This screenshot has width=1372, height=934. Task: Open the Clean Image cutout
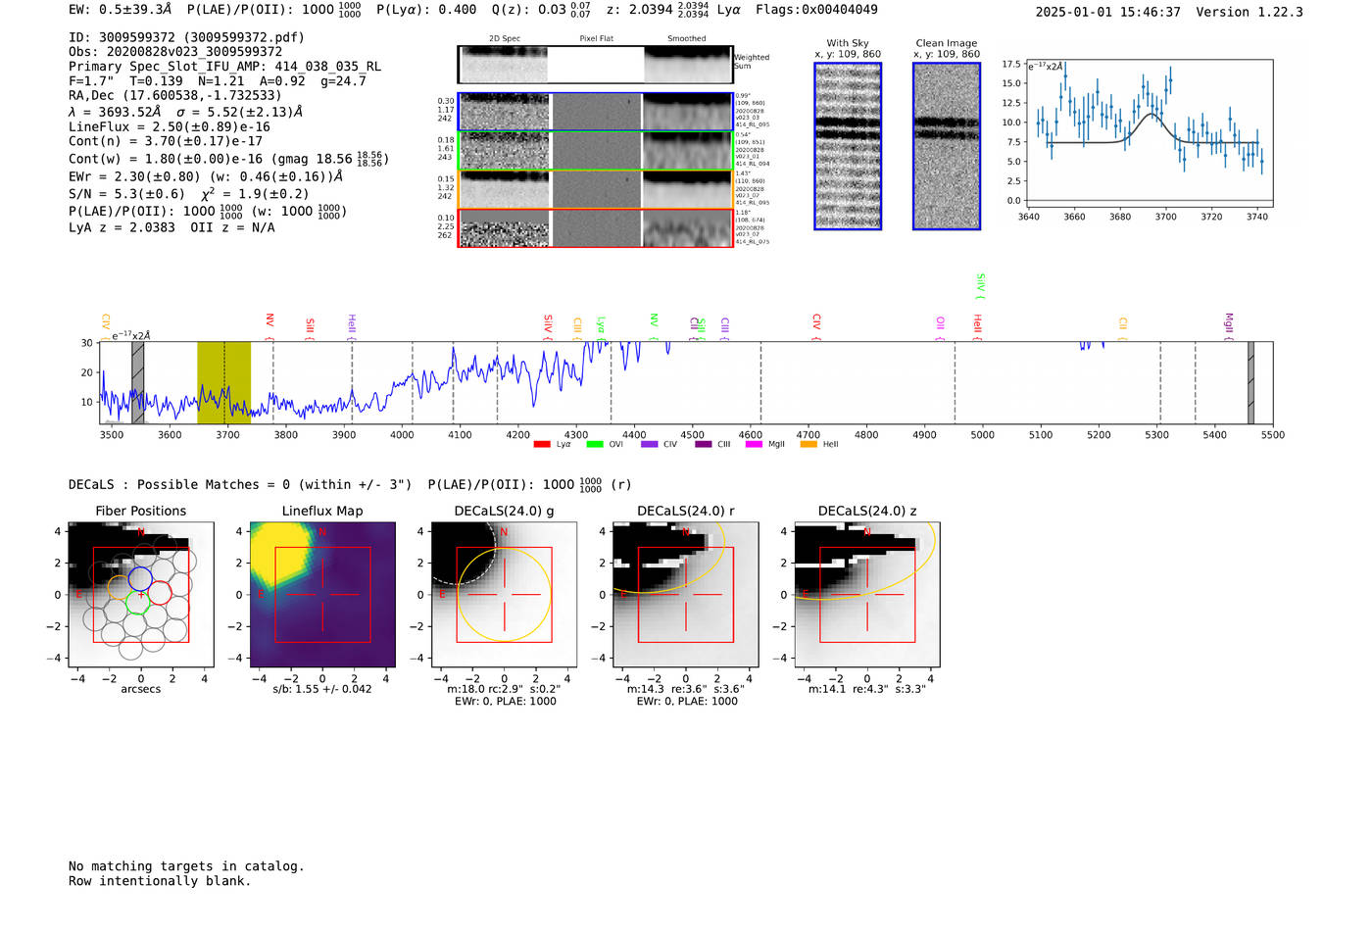point(947,146)
